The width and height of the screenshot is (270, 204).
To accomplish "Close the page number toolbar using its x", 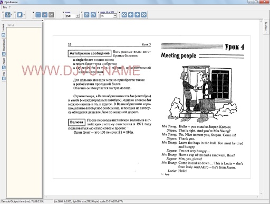I will 99,12.
